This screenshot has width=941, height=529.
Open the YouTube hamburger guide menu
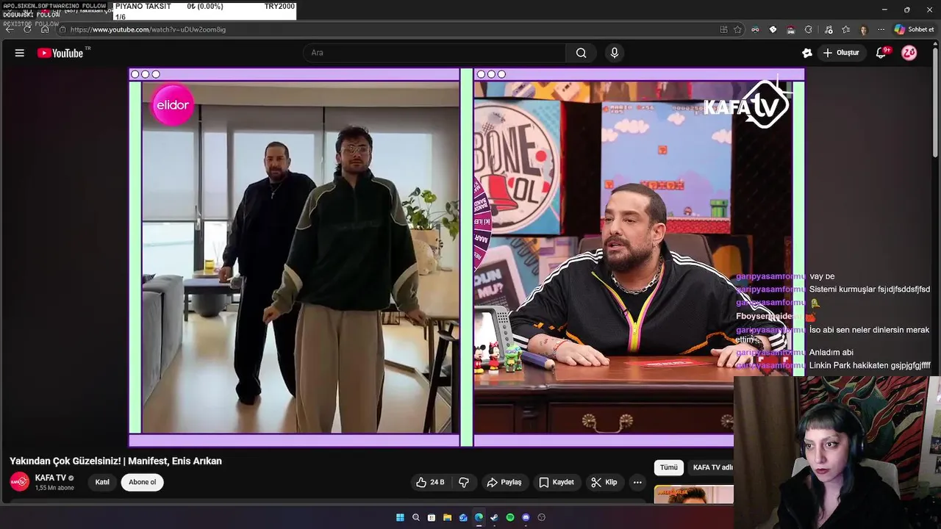click(x=20, y=53)
